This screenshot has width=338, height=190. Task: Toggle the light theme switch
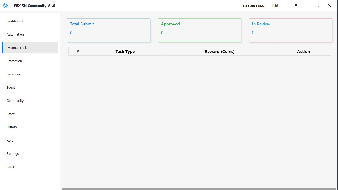[x=275, y=6]
